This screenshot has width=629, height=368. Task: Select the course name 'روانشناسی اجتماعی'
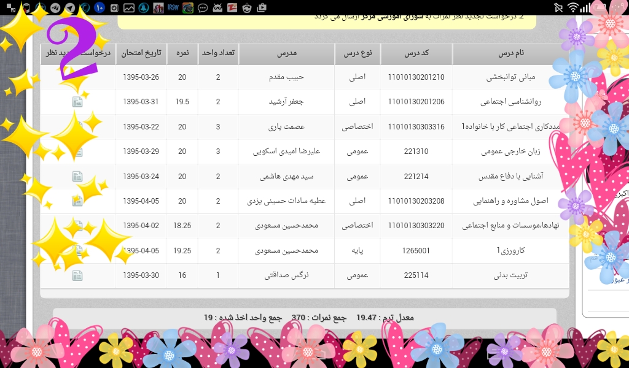[510, 102]
